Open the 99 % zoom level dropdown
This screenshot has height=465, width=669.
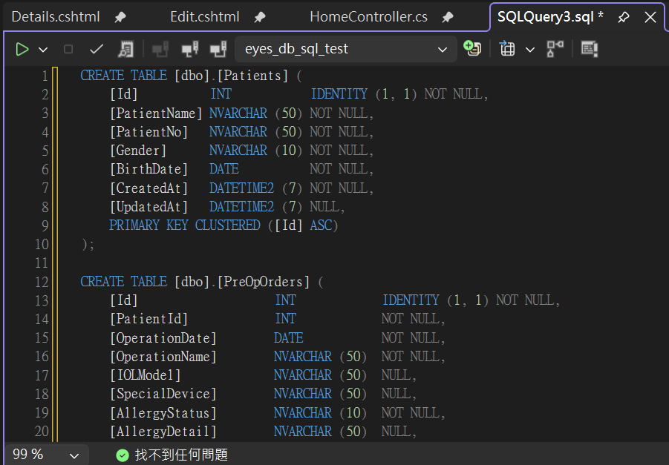tap(46, 455)
